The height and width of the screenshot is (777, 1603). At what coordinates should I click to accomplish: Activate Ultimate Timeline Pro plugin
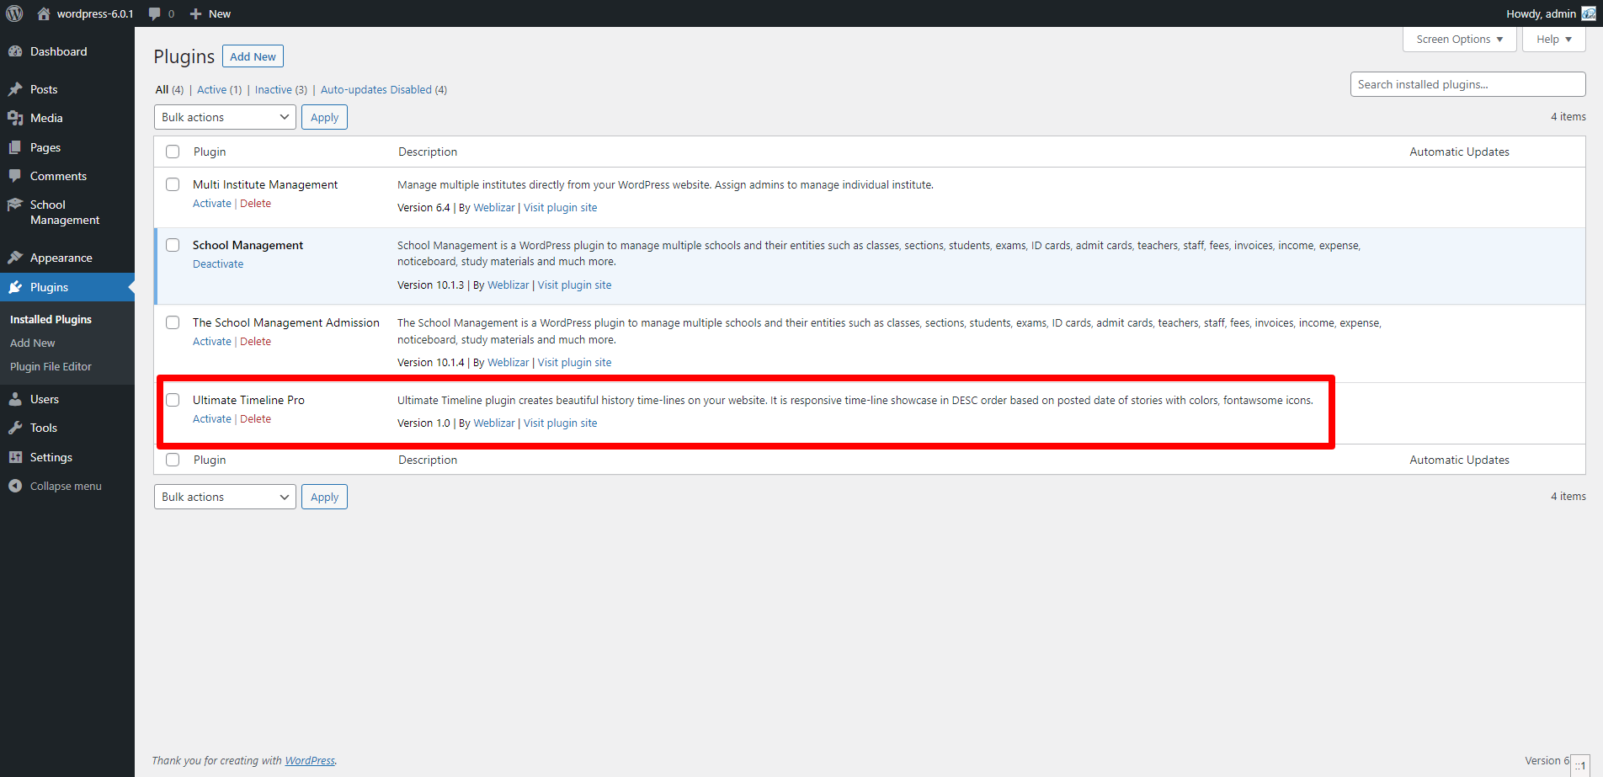pyautogui.click(x=211, y=419)
